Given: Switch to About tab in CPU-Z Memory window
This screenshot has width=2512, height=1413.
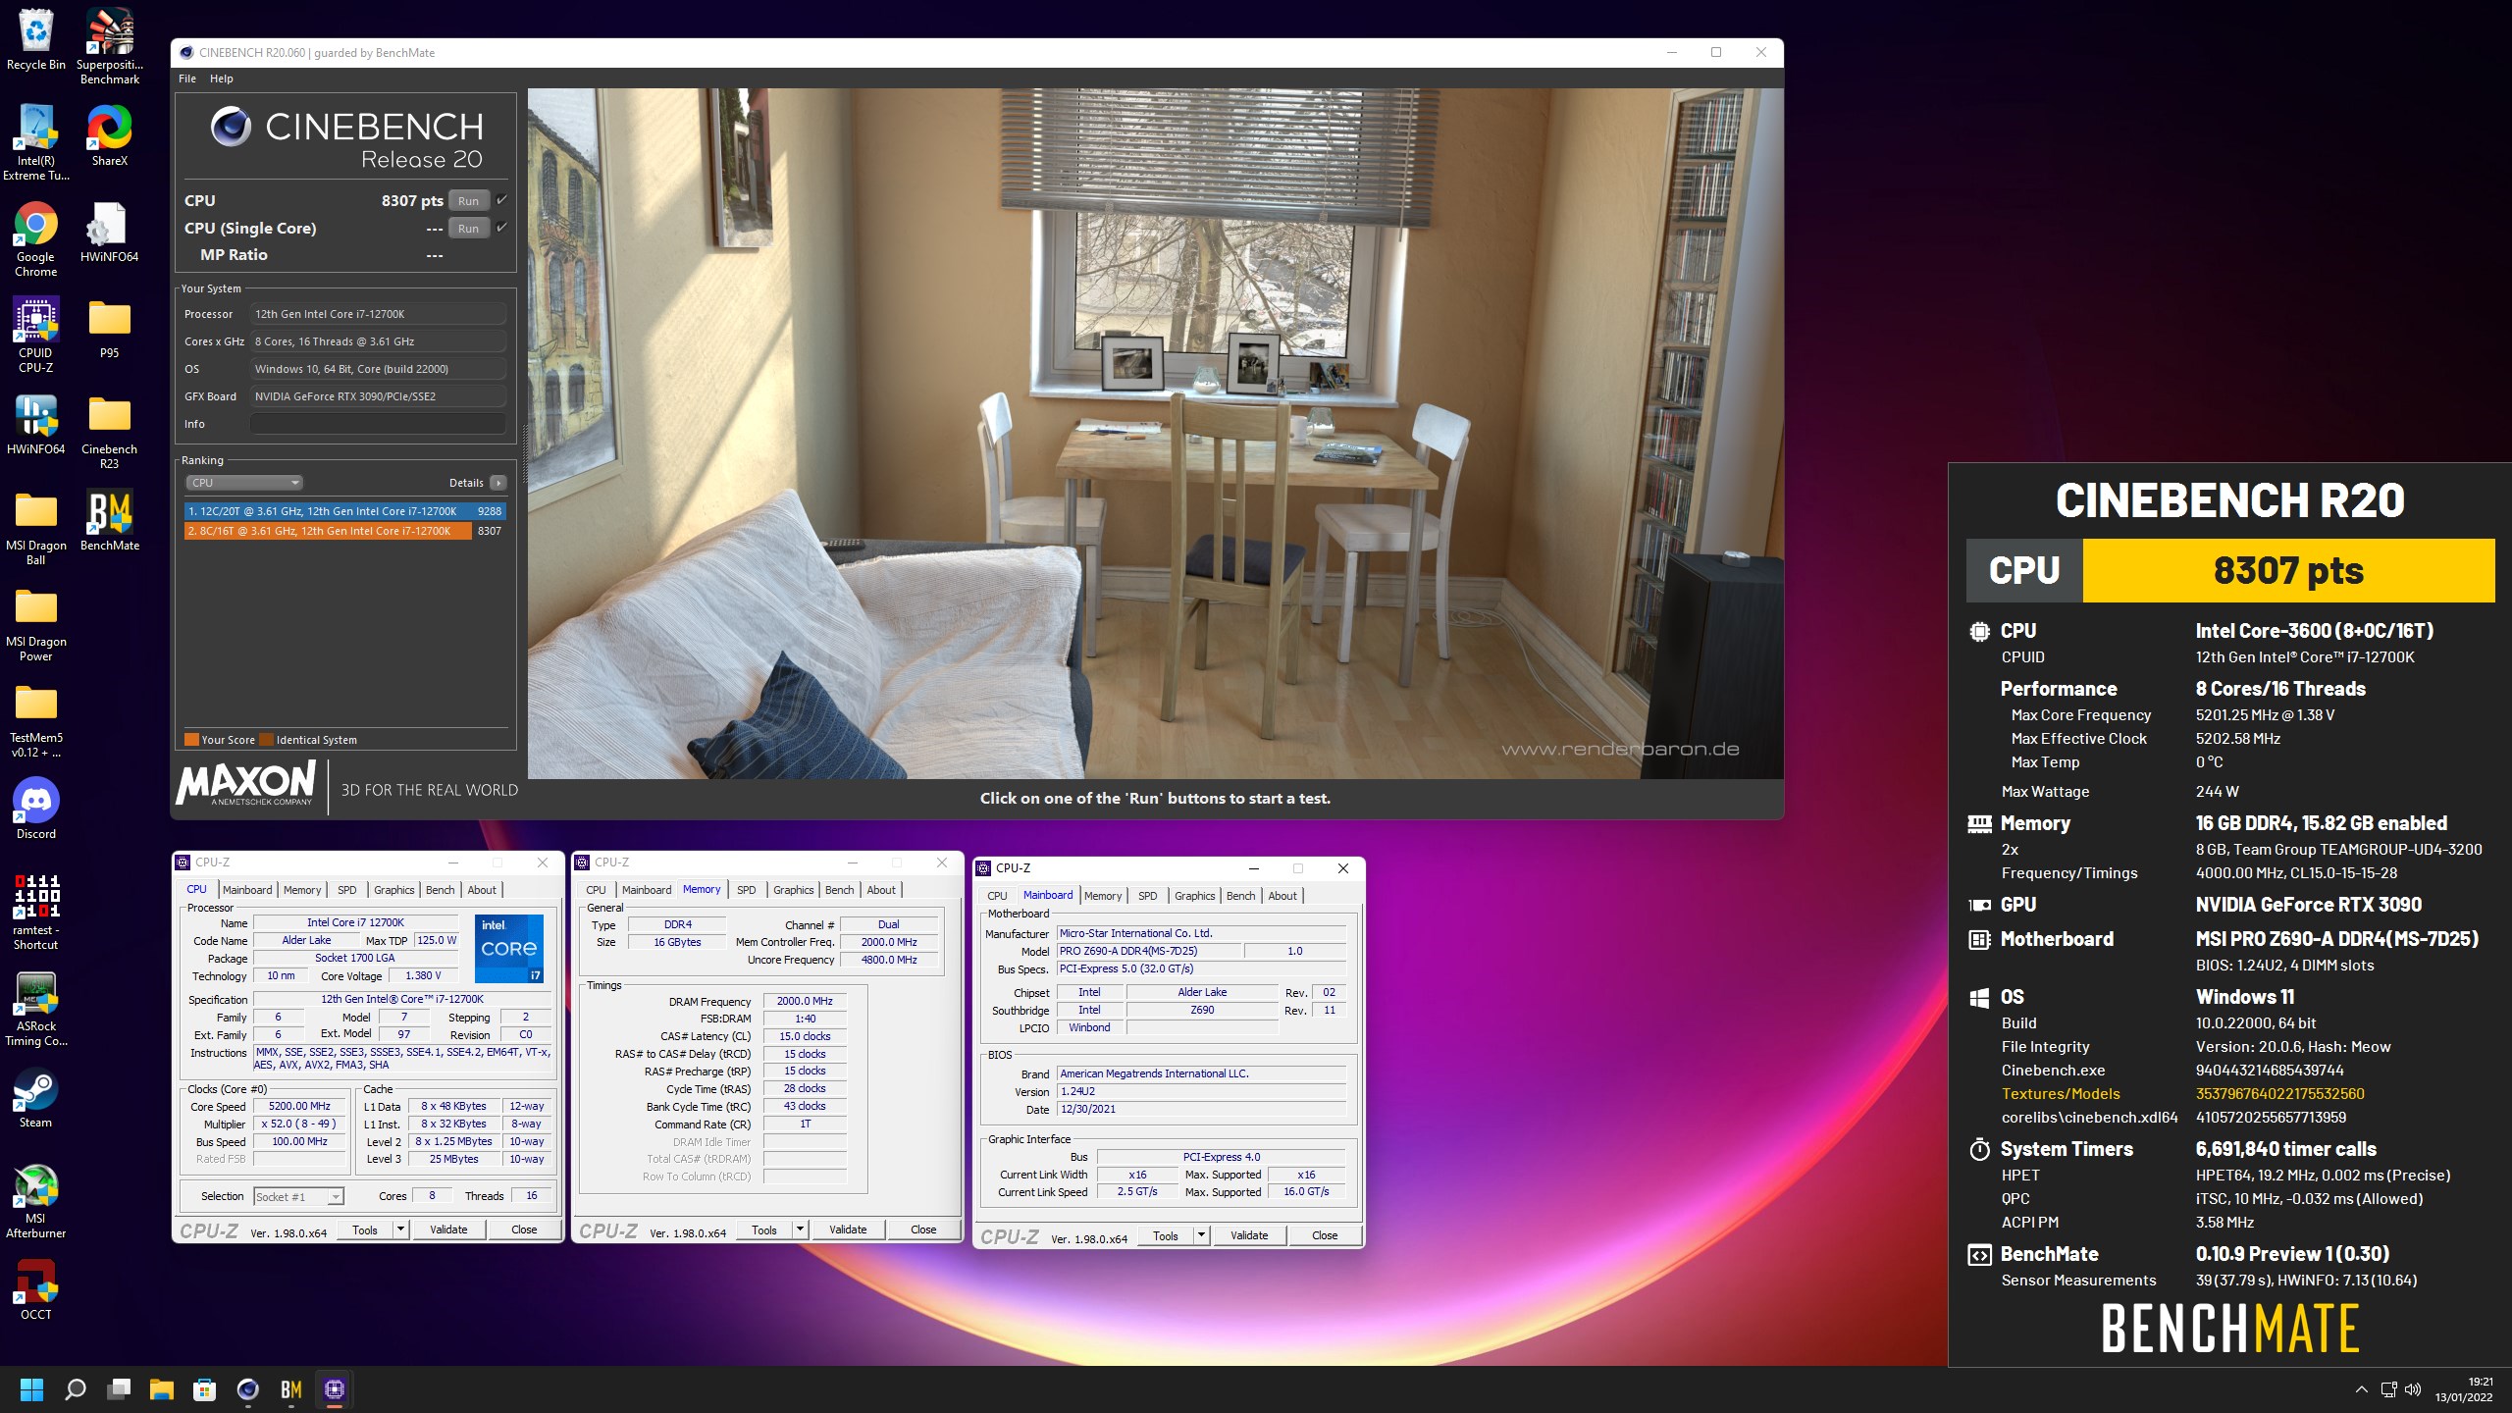Looking at the screenshot, I should coord(881,890).
